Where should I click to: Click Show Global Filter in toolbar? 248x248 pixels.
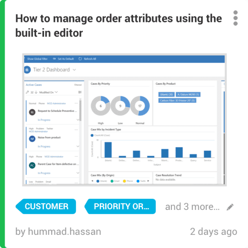pos(37,59)
